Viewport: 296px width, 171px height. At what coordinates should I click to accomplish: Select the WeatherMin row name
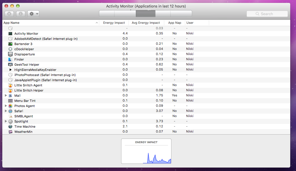tap(23, 132)
